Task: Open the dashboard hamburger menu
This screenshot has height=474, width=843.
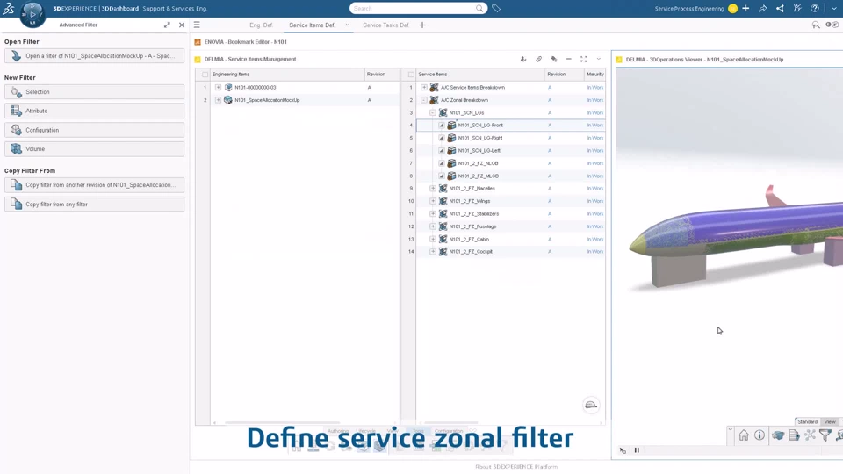Action: [x=197, y=25]
